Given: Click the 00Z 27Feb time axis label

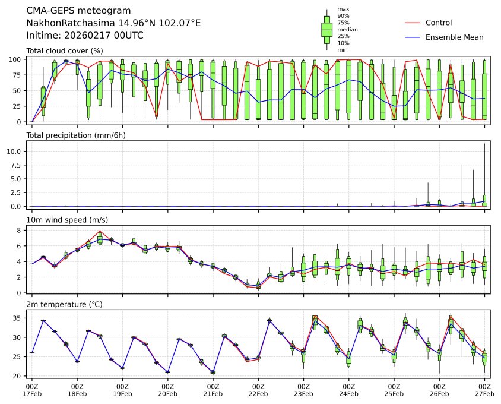Looking at the screenshot, I should (x=484, y=390).
